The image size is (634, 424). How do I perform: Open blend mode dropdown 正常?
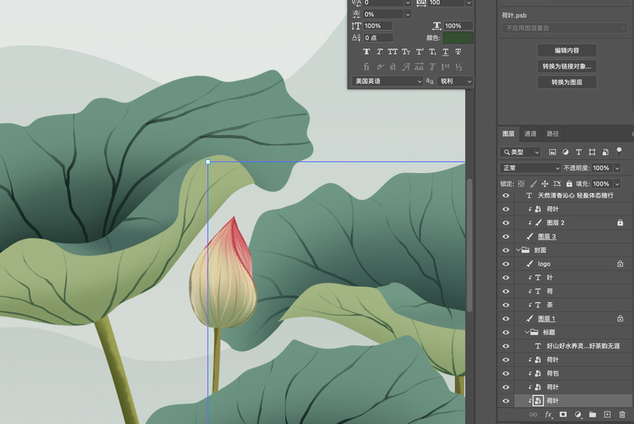(530, 168)
